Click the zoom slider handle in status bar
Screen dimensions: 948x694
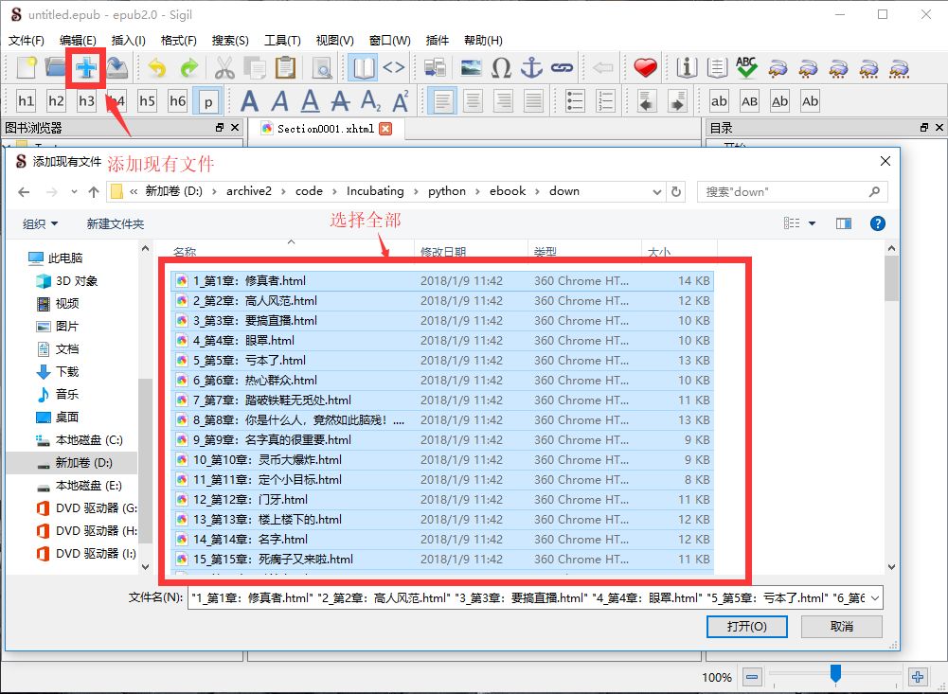[x=835, y=673]
